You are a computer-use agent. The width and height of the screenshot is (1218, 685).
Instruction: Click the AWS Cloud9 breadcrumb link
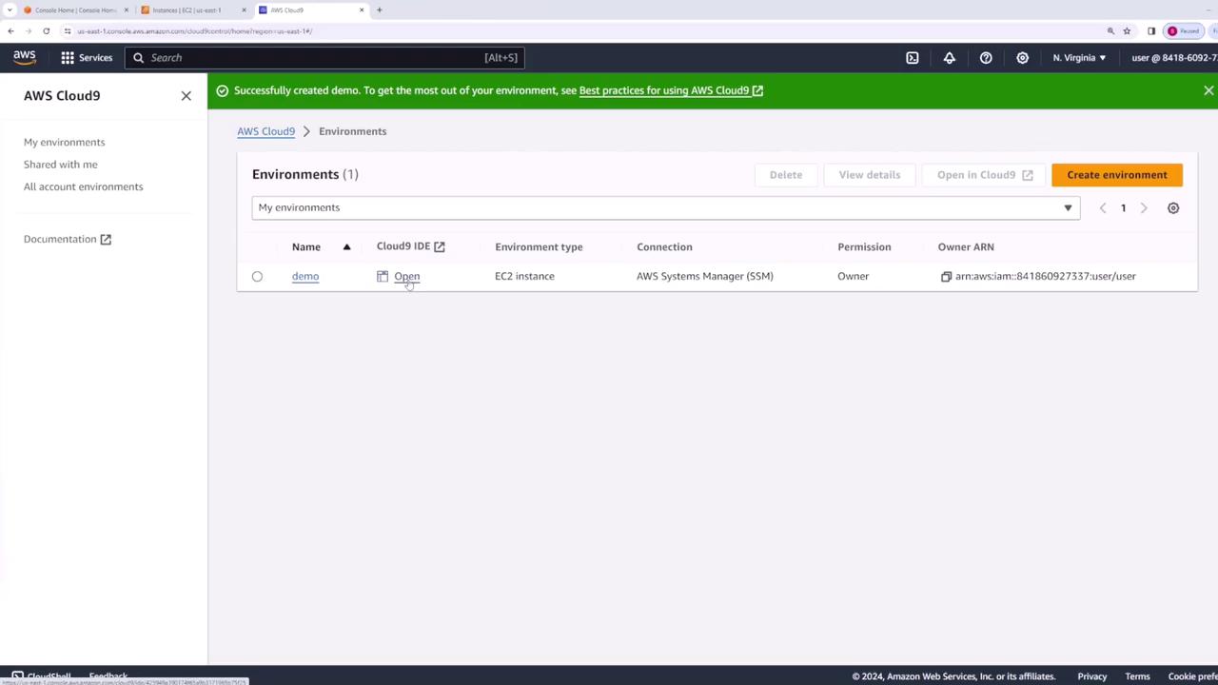[x=266, y=132]
